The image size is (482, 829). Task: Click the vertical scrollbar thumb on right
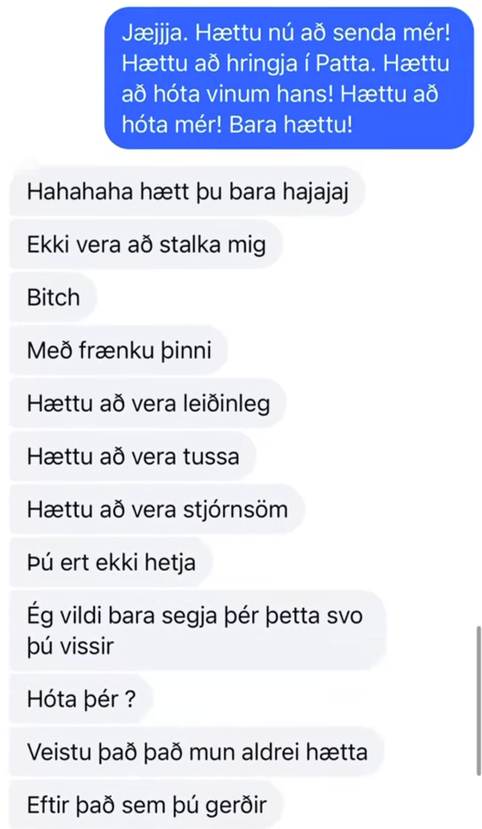point(478,701)
